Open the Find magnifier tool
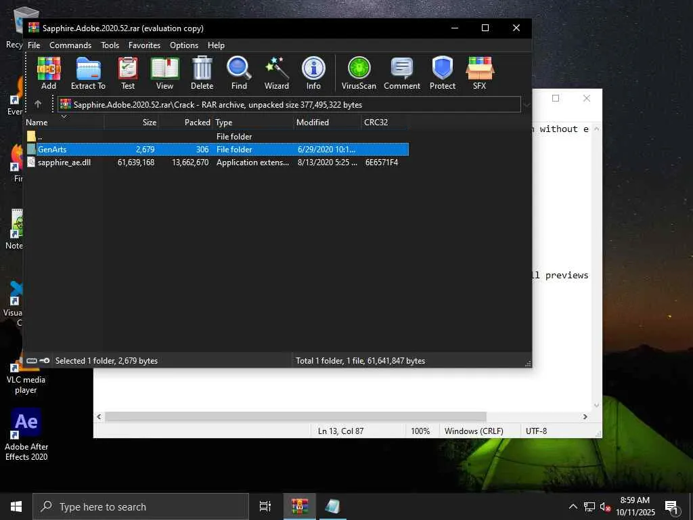 pyautogui.click(x=239, y=73)
